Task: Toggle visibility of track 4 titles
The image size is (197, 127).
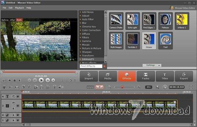Action: point(18,96)
